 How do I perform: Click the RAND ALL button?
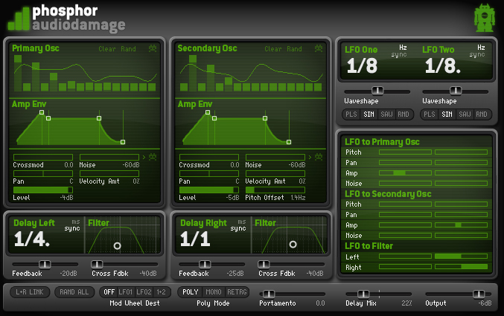(x=74, y=292)
